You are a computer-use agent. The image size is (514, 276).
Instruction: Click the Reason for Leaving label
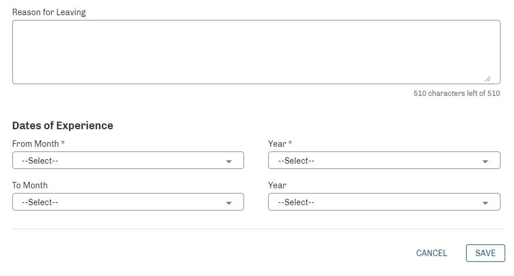[x=49, y=12]
